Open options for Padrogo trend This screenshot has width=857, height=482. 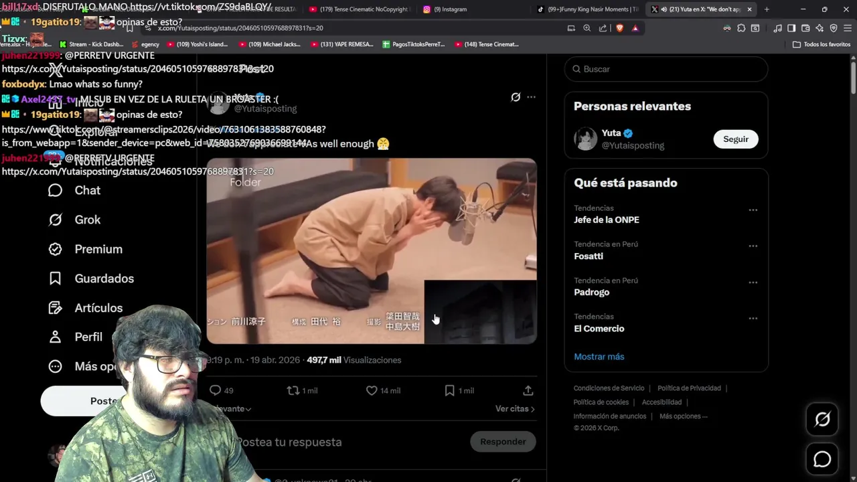[x=753, y=283]
